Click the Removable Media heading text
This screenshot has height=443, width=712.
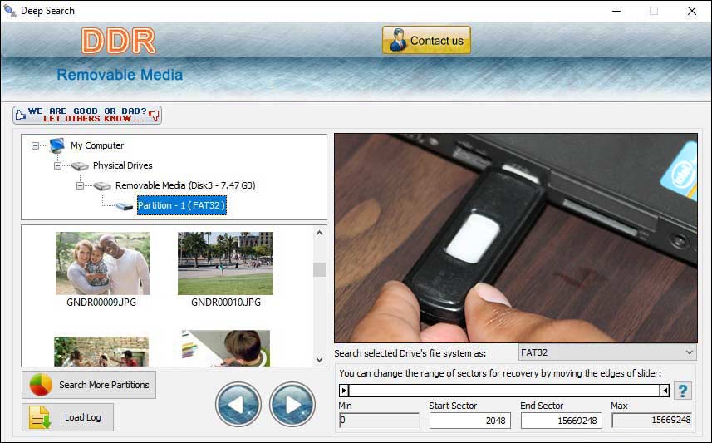coord(120,75)
